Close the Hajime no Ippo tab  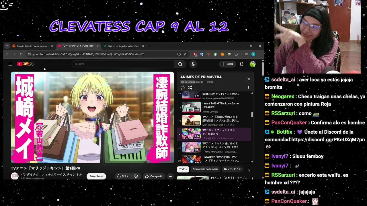[143, 46]
